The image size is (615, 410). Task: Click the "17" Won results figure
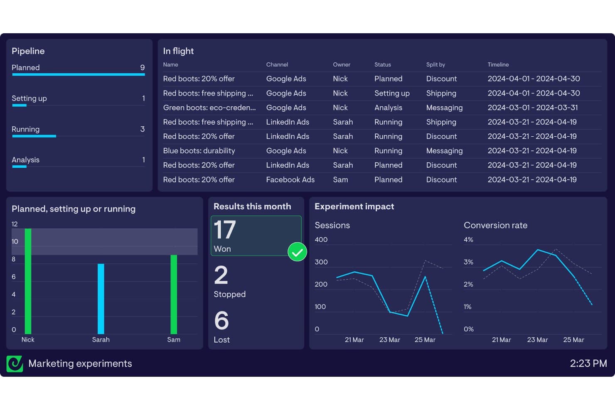click(x=225, y=230)
